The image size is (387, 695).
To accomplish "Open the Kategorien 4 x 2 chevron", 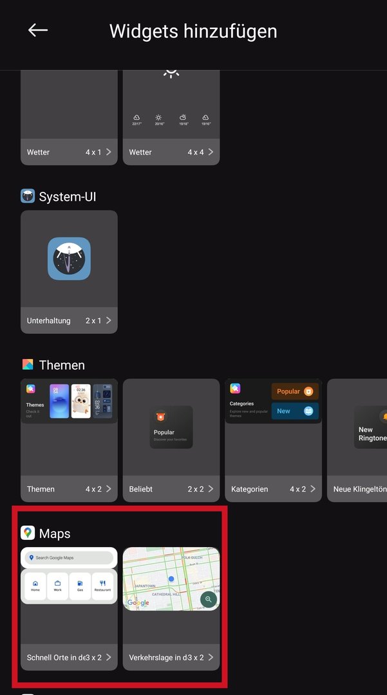I will pos(313,489).
